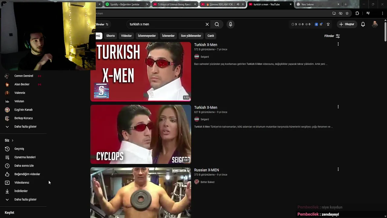
Task: Click the magnifier search button
Action: (217, 24)
